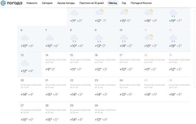The width and height of the screenshot is (196, 124).
Task: Click the rain cloud icon for day 8
Action: pos(74,38)
